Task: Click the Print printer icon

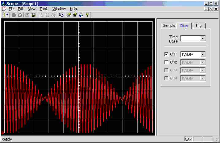Action: 53,15
